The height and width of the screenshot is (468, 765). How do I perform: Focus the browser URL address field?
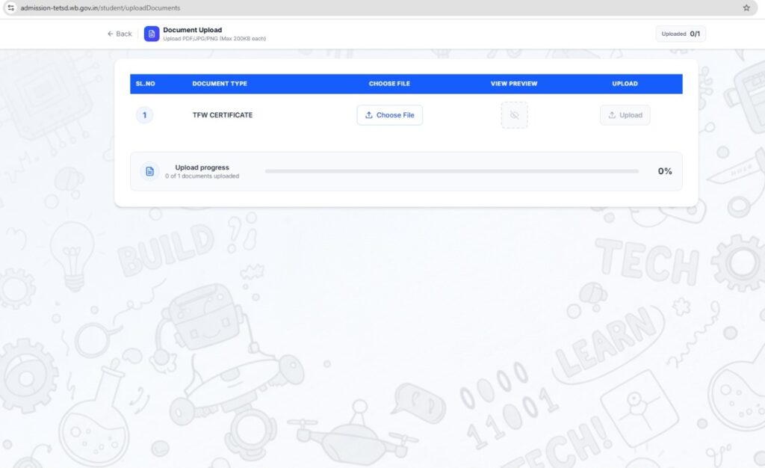[299, 7]
